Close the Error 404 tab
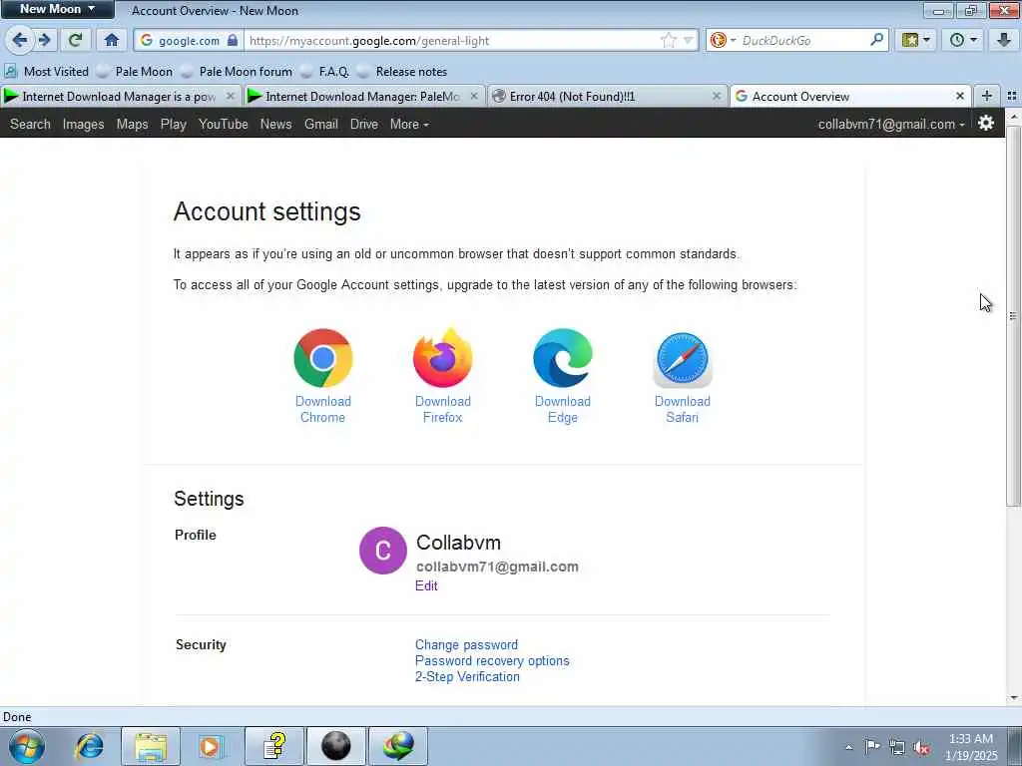This screenshot has width=1022, height=766. [x=717, y=97]
